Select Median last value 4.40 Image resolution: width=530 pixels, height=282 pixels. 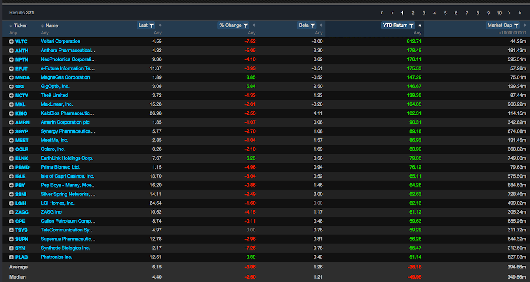[x=157, y=277]
